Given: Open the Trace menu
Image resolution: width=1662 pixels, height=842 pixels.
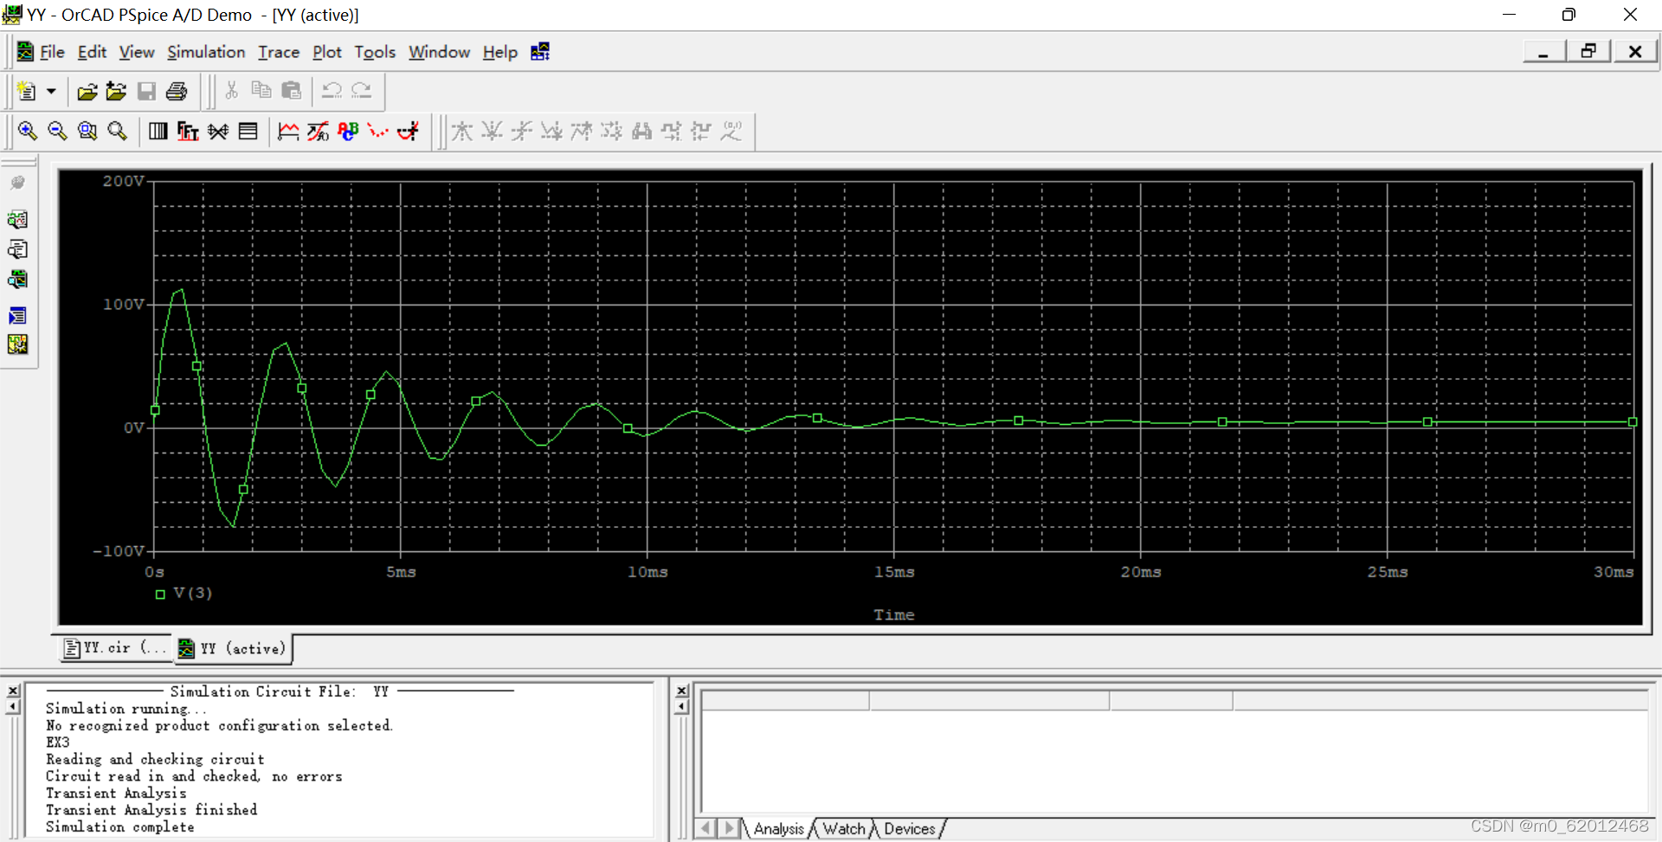Looking at the screenshot, I should coord(279,52).
